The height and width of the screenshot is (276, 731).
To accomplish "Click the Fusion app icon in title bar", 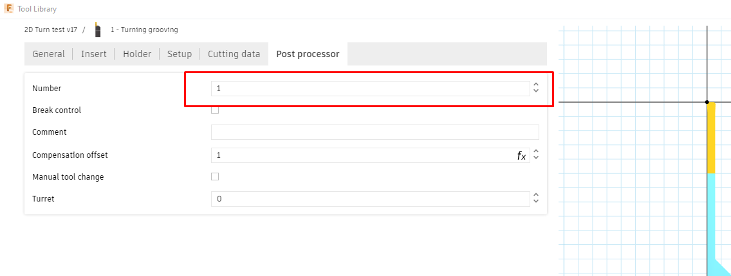I will click(9, 9).
